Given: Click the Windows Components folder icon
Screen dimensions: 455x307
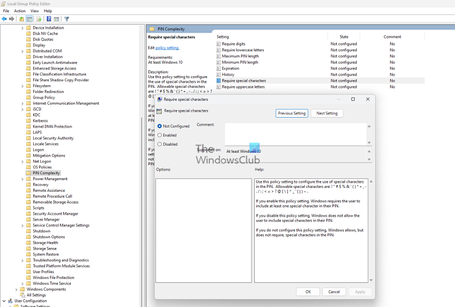Looking at the screenshot, I should (x=22, y=289).
